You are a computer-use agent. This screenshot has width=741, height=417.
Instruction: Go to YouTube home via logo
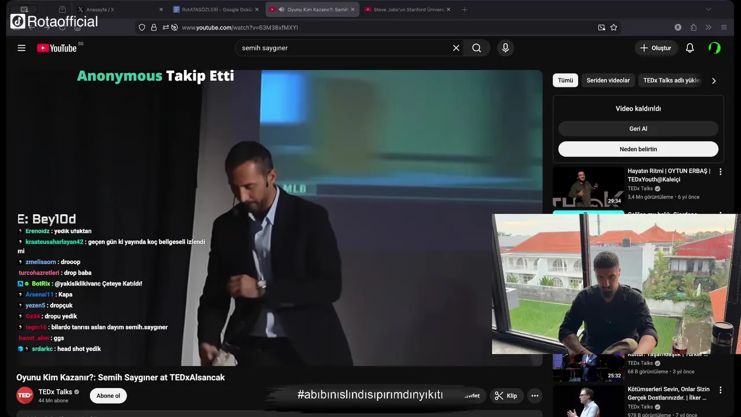tap(57, 48)
